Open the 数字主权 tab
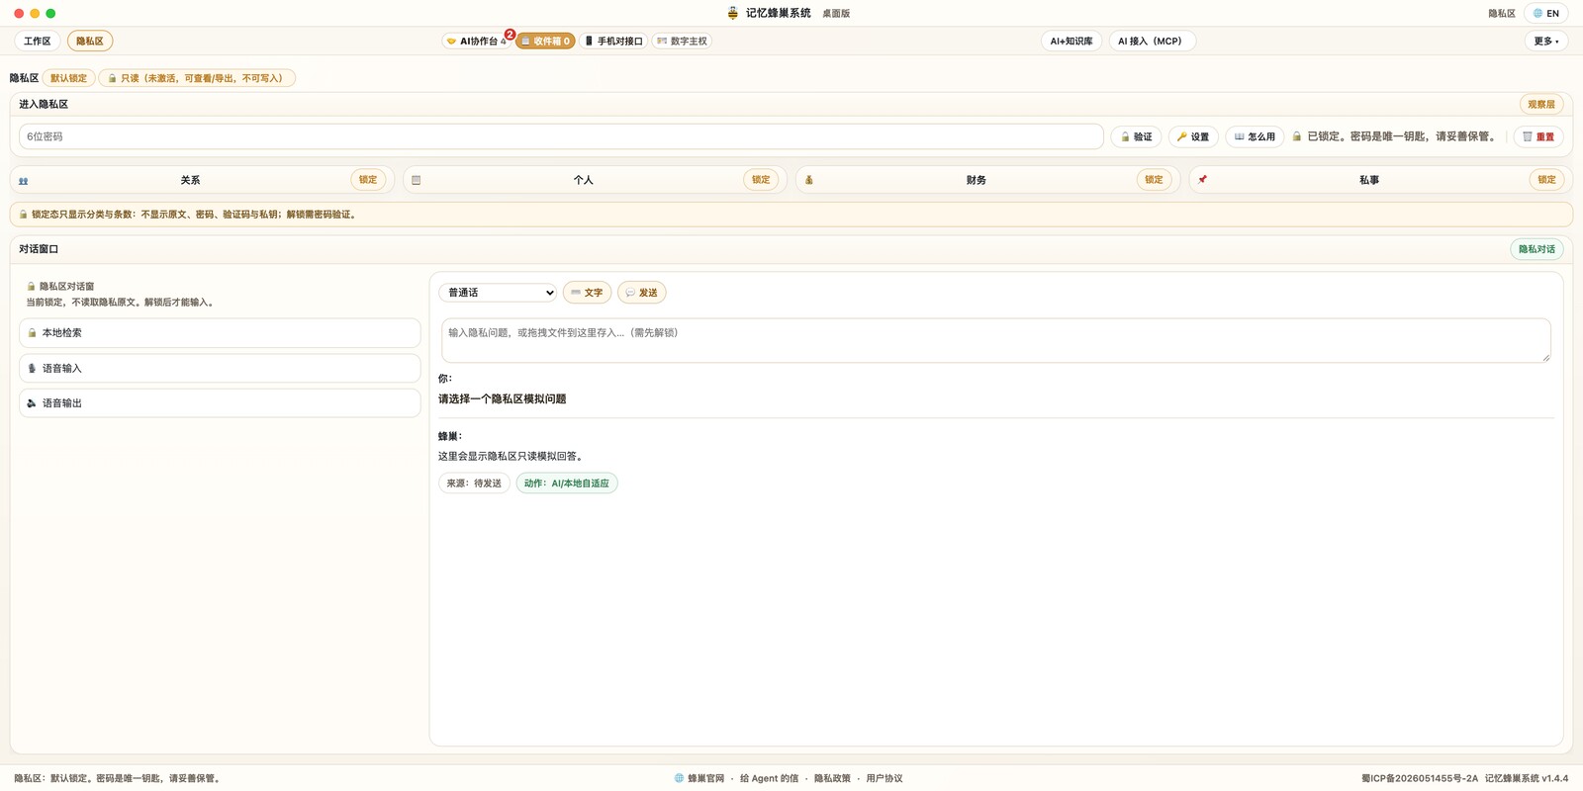The width and height of the screenshot is (1583, 791). (x=682, y=42)
